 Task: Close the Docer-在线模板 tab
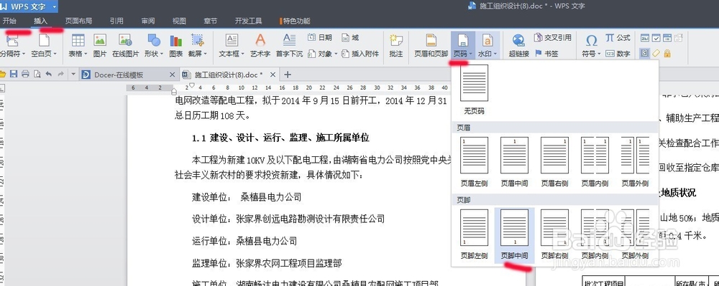pyautogui.click(x=172, y=75)
